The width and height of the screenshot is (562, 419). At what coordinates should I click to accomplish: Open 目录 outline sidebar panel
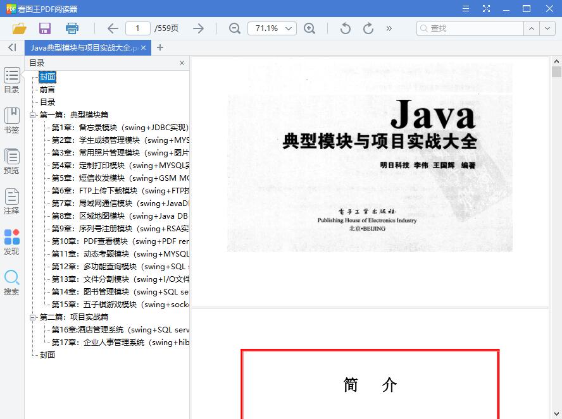coord(11,80)
